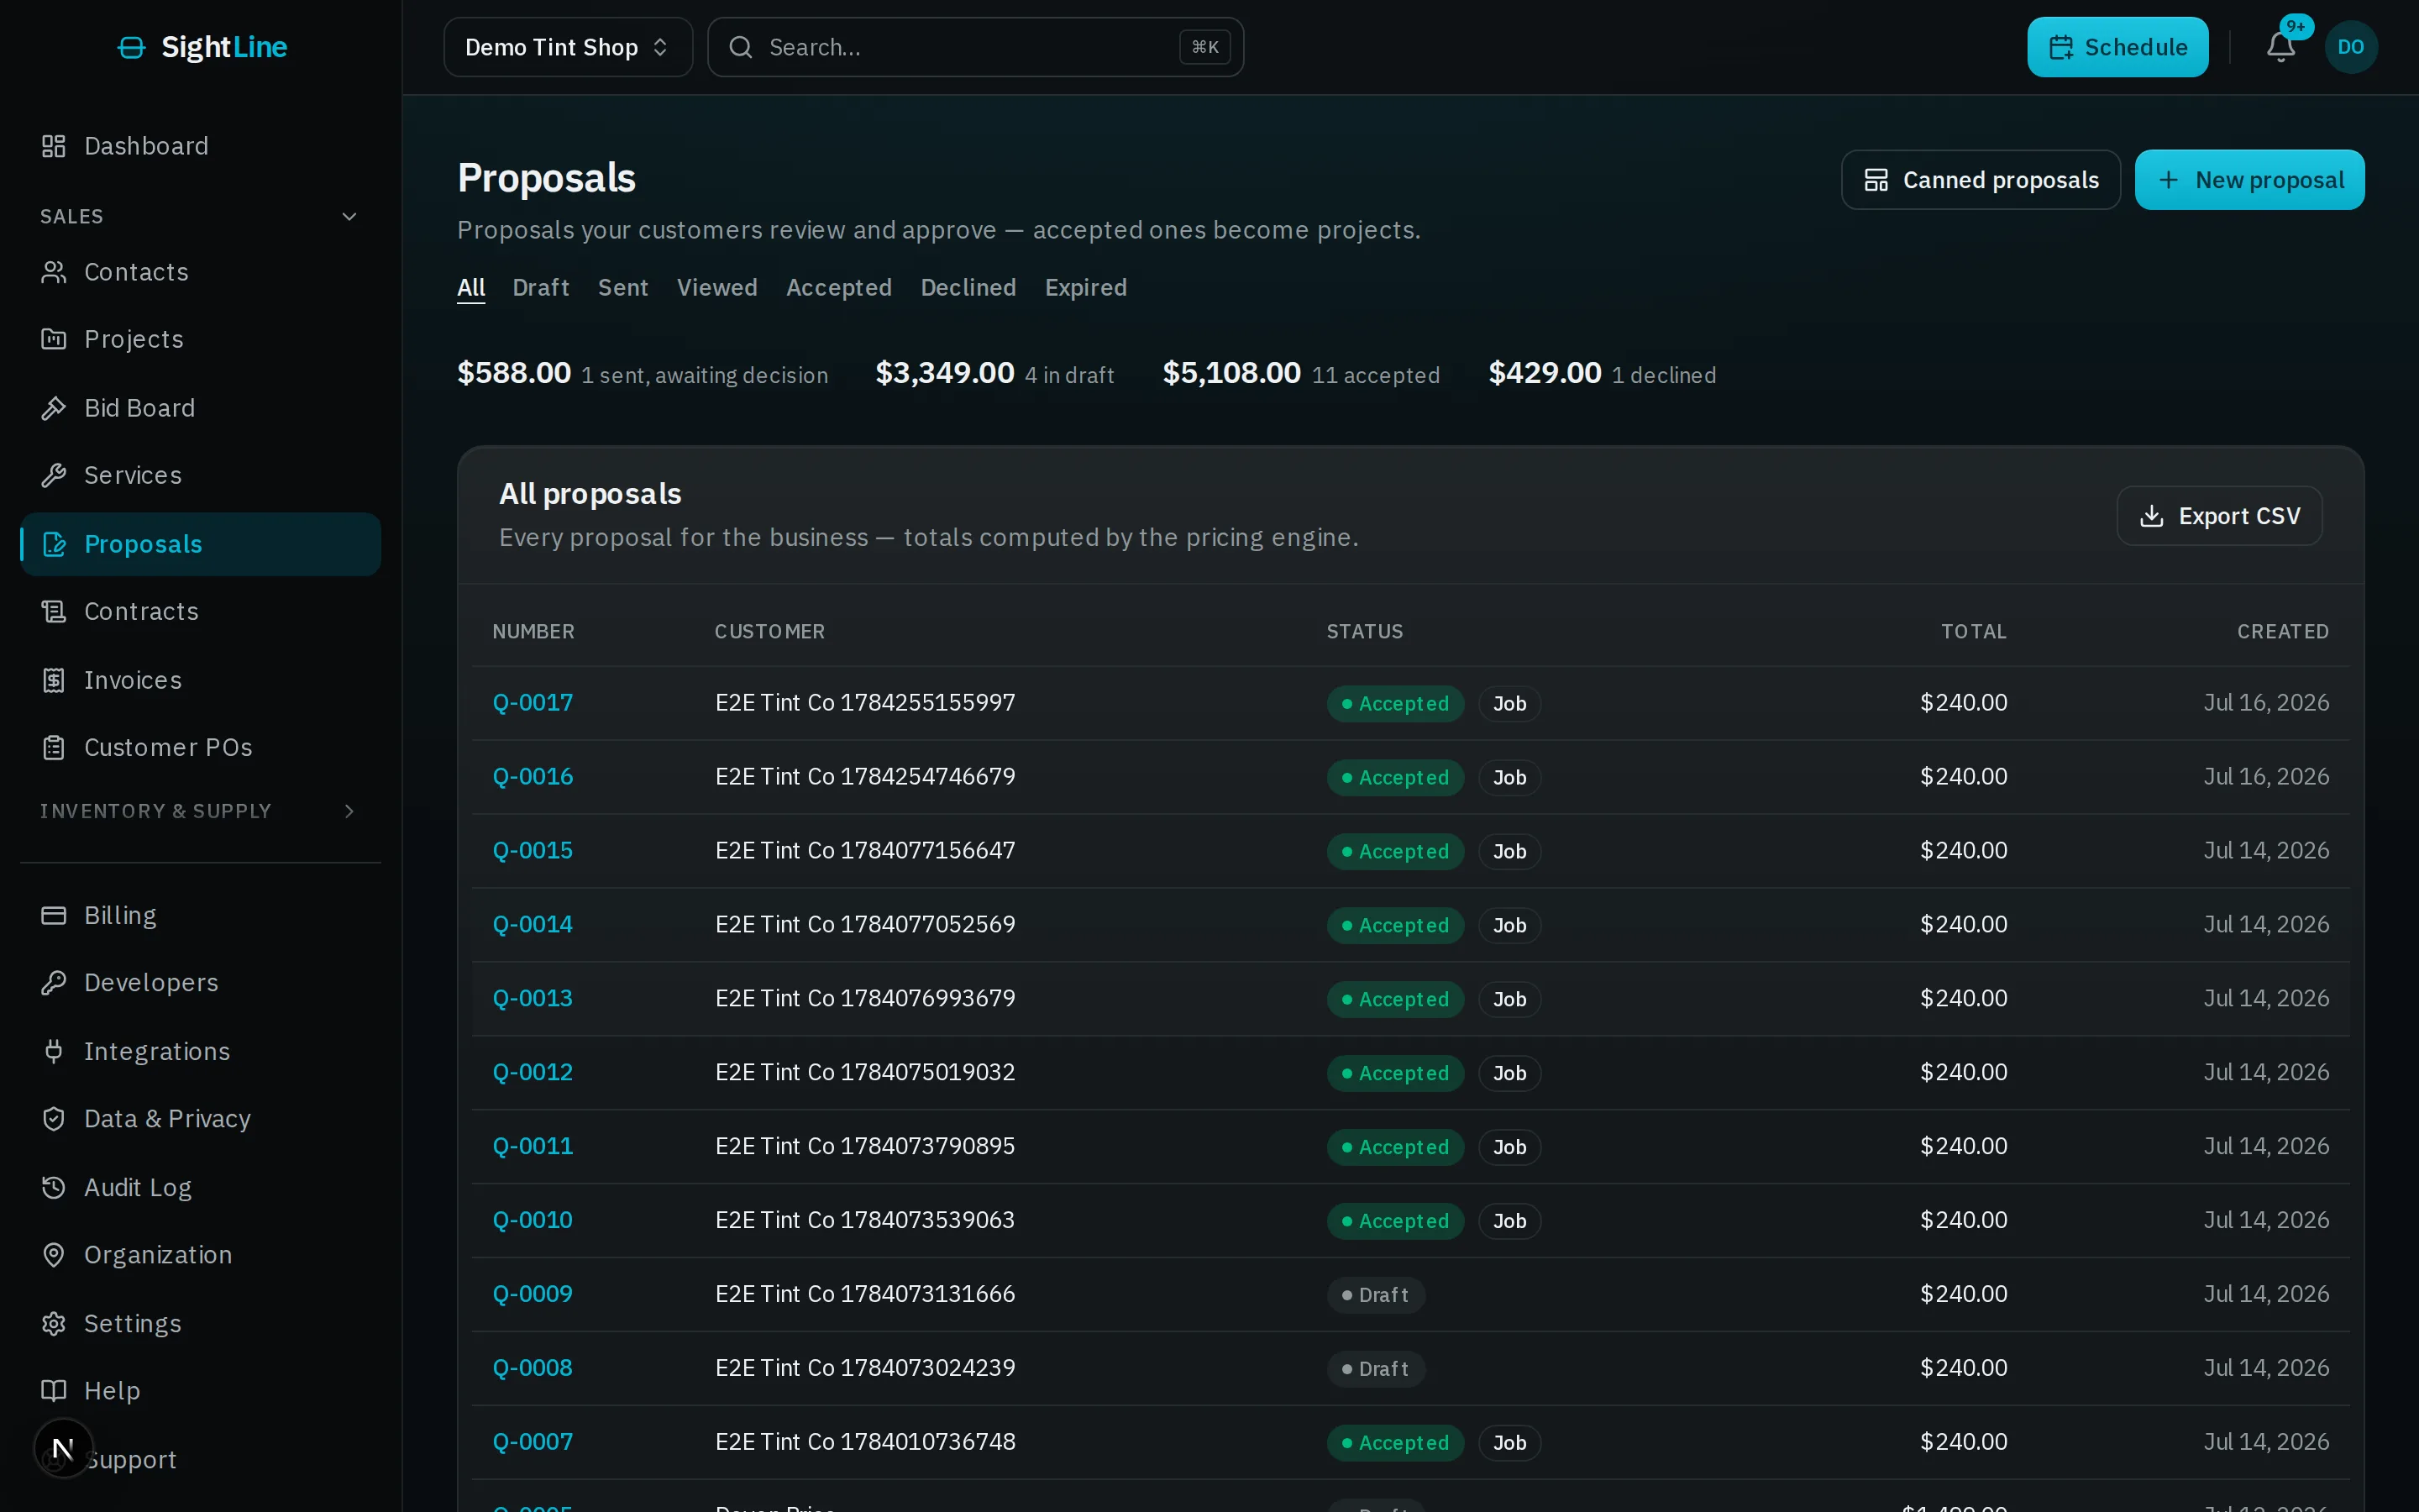Click the Organization pin icon

click(54, 1254)
